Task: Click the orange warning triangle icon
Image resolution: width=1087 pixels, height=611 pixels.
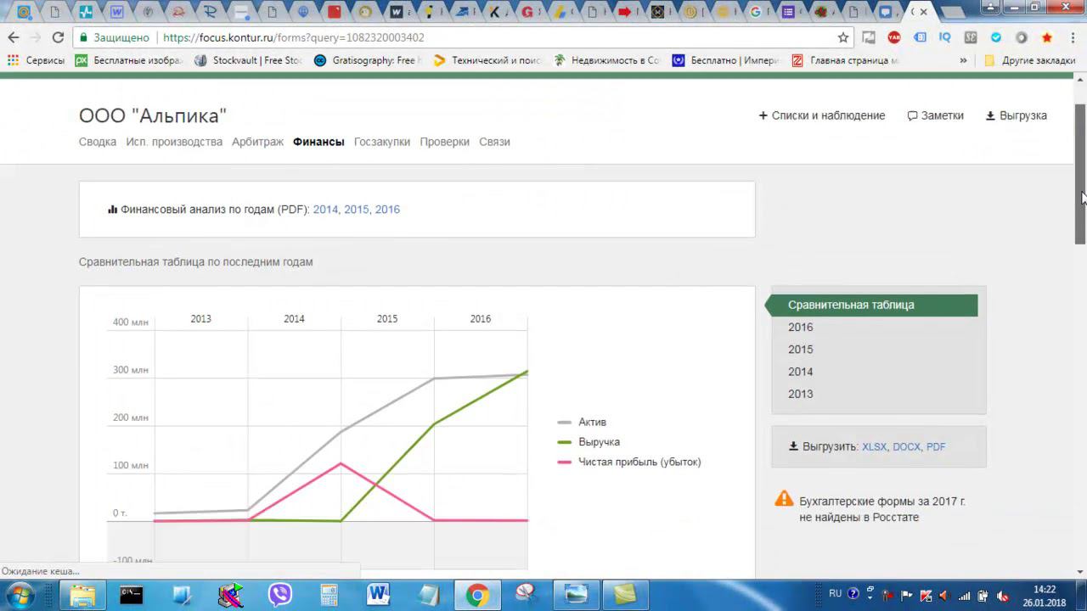Action: tap(784, 499)
